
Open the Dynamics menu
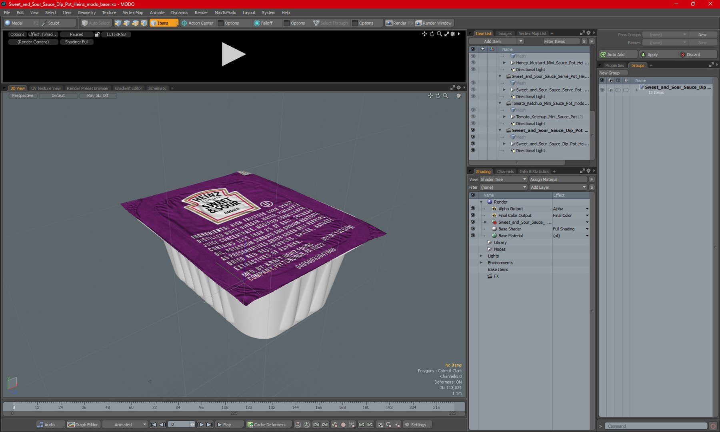click(180, 12)
